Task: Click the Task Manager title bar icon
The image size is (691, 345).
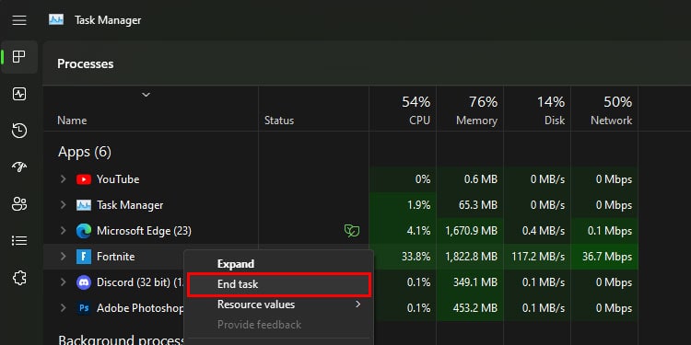Action: point(56,20)
